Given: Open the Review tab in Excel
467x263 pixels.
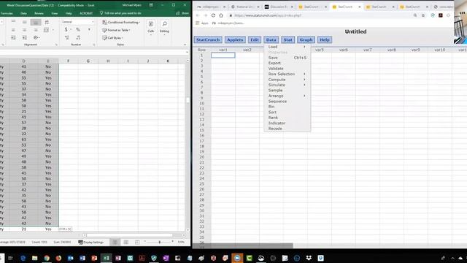Looking at the screenshot, I should click(39, 13).
